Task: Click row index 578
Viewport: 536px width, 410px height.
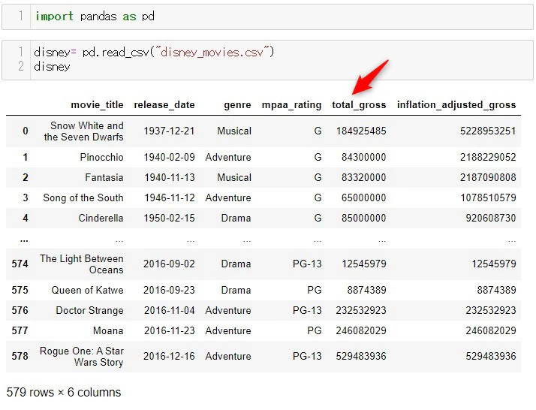Action: click(x=20, y=357)
